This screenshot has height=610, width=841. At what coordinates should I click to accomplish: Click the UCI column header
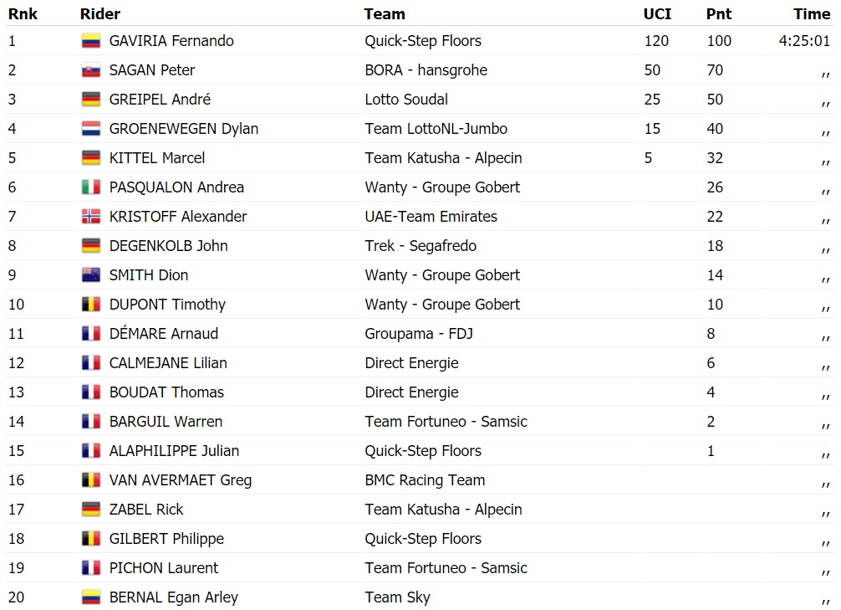tap(657, 13)
